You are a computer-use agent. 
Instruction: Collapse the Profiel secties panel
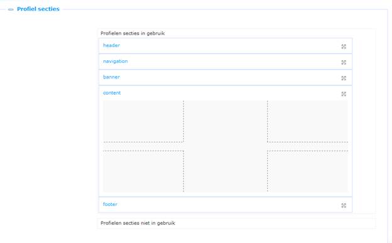(11, 9)
